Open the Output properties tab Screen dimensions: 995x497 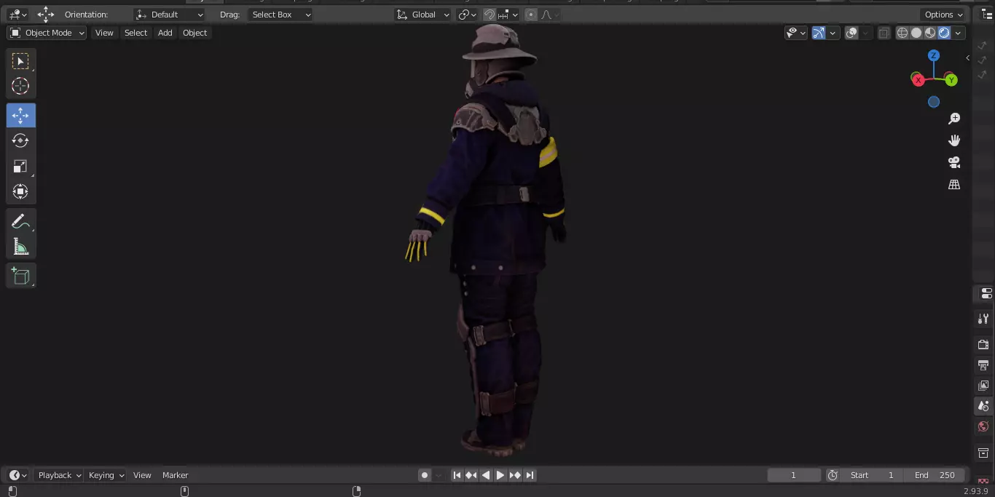point(983,365)
